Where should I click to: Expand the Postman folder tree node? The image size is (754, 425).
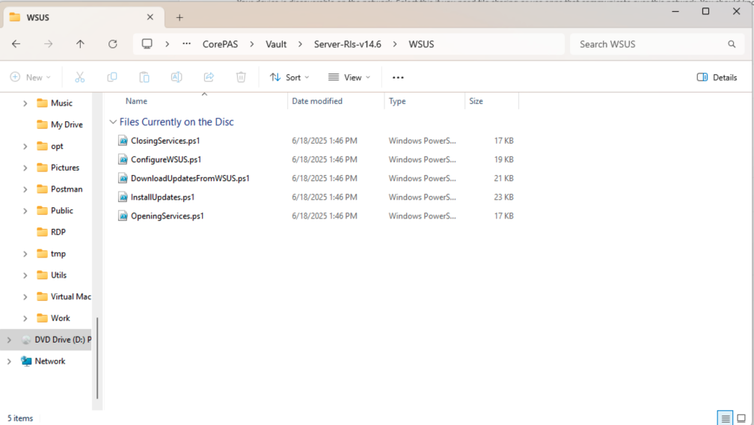point(25,189)
